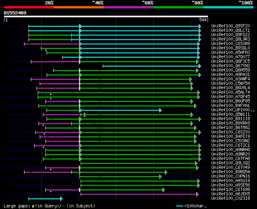Click the UniRef100_A9NRH8 label
The width and height of the screenshot is (257, 209).
coord(230,150)
